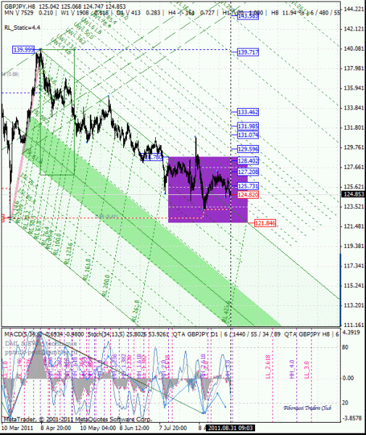Click the 127.208 price level label

click(x=248, y=172)
